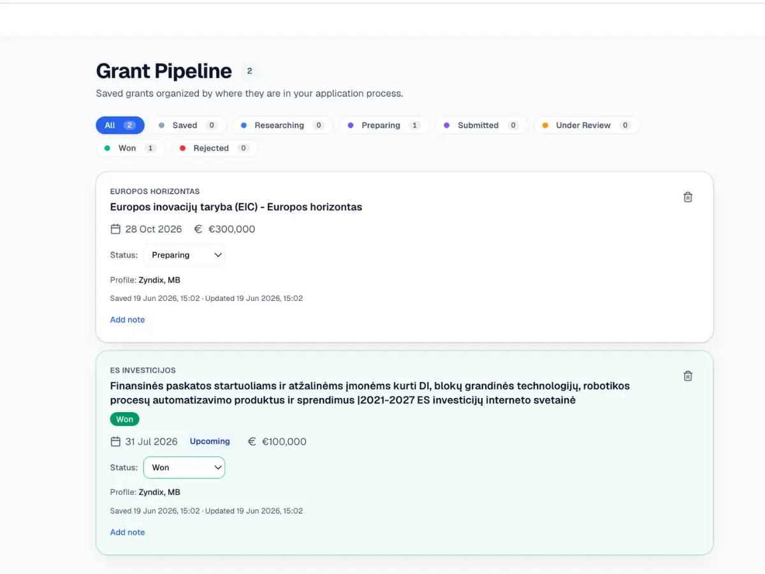Filter pipeline by Rejected

click(214, 148)
